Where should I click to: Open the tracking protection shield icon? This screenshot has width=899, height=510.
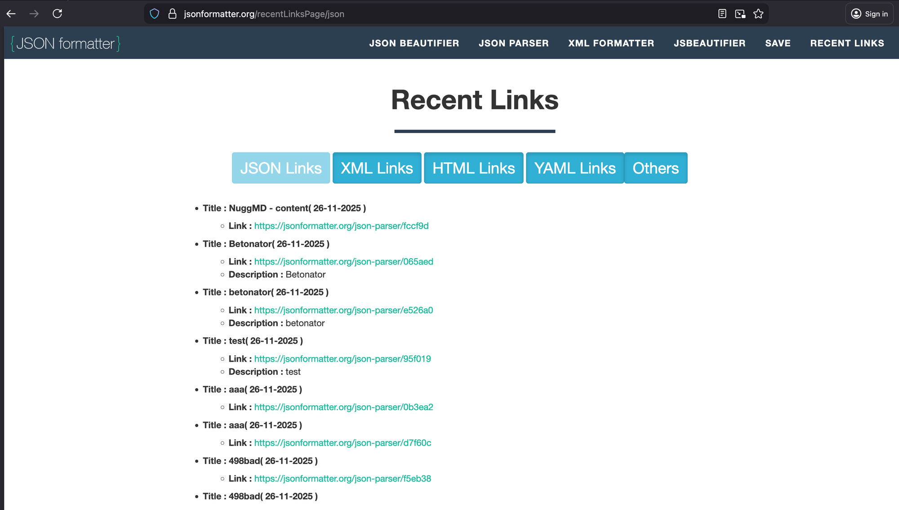[x=154, y=14]
